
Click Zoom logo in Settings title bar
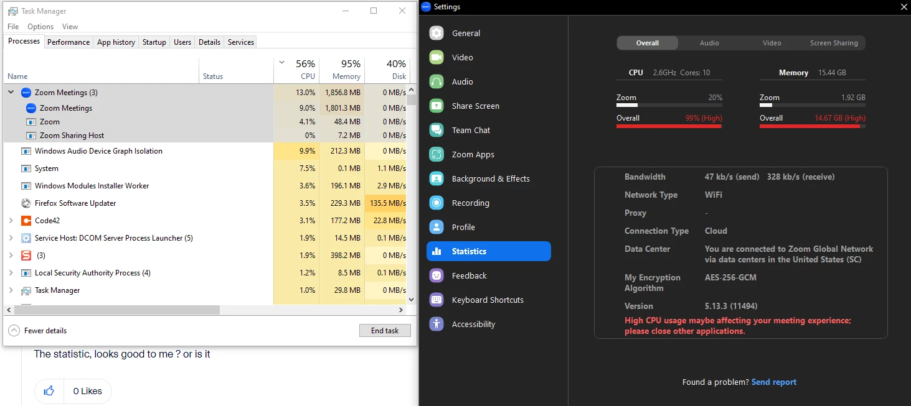click(x=426, y=7)
